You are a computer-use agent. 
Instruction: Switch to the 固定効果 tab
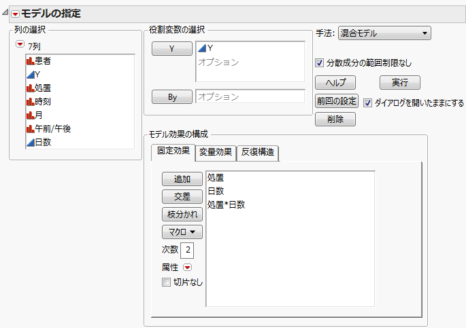pyautogui.click(x=173, y=151)
